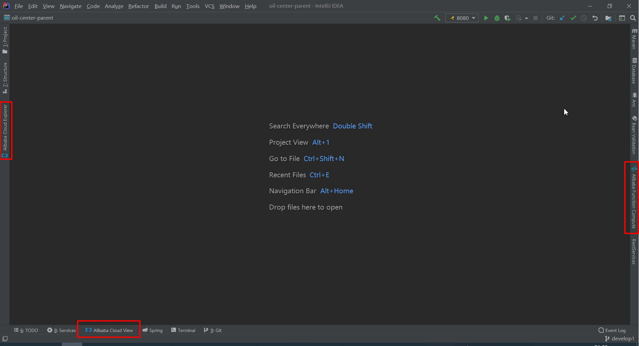This screenshot has height=346, width=639.
Task: Open the TODO tool window
Action: point(26,330)
